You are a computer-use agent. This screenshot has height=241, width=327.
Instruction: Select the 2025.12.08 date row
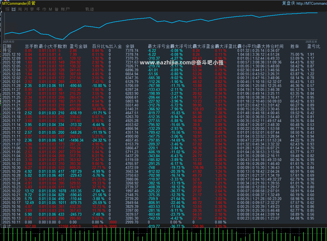(11, 62)
